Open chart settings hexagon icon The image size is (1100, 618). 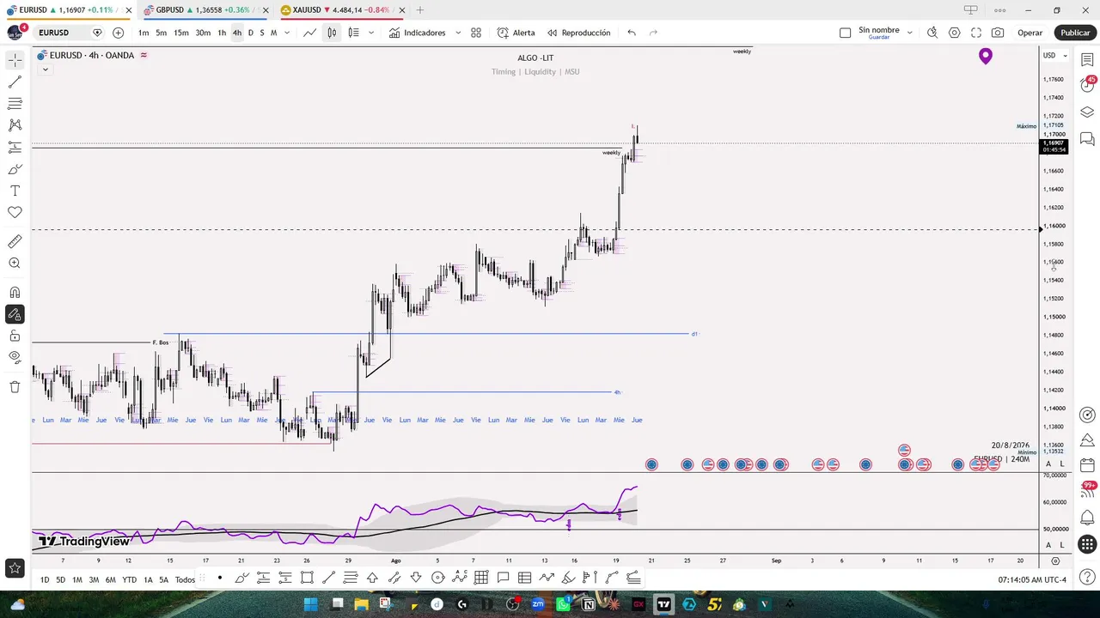pos(955,33)
